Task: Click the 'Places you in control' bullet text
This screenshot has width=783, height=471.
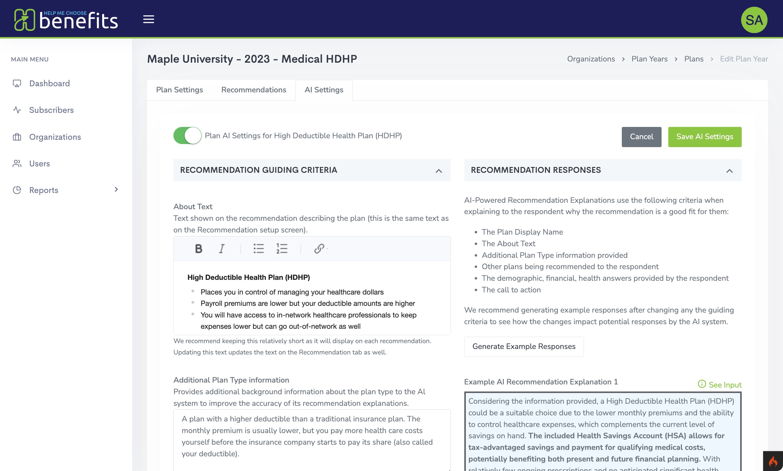Action: point(292,292)
